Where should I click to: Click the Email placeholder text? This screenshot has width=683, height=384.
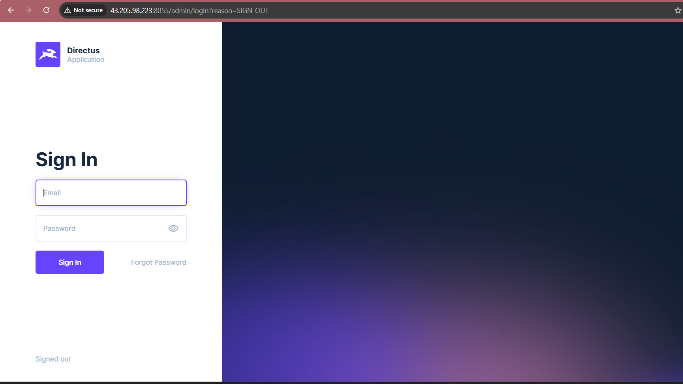[x=52, y=193]
